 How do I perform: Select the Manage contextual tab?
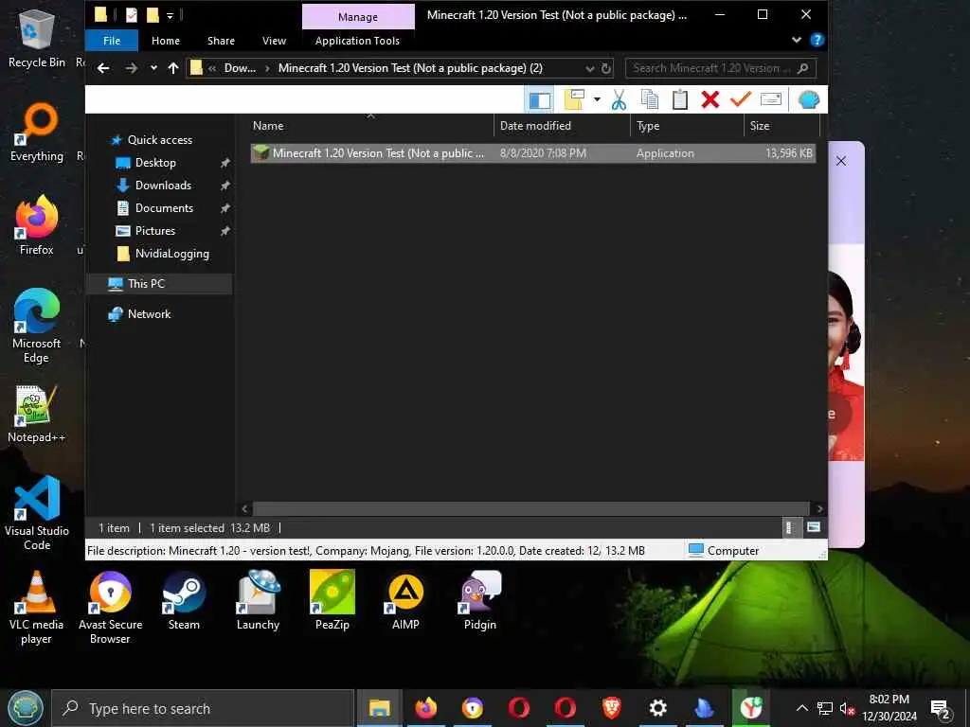coord(358,17)
